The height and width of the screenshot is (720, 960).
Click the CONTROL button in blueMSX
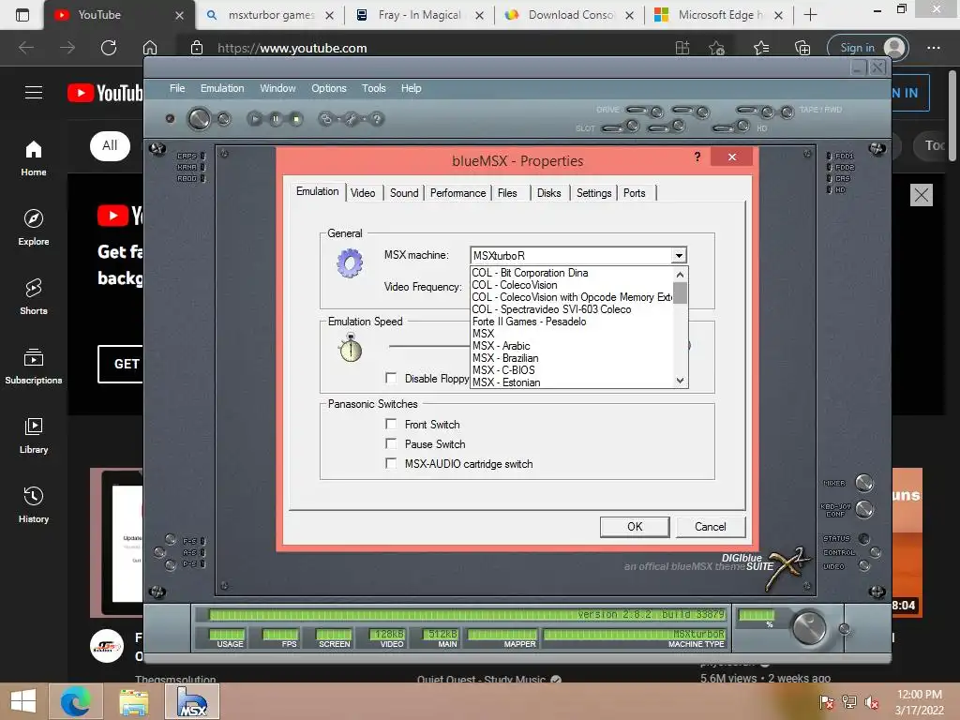click(876, 552)
